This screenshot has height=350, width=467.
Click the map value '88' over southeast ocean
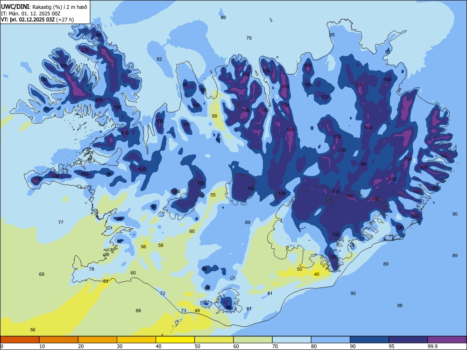point(400,305)
